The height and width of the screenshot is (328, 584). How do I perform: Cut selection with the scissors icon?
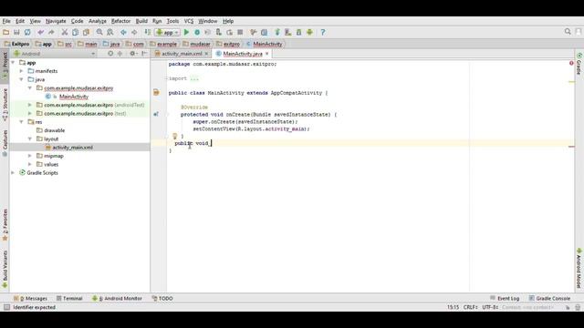65,33
